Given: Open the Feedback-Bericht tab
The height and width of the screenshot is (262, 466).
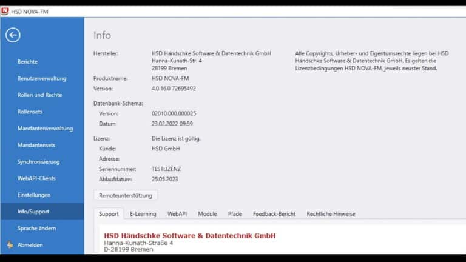Looking at the screenshot, I should (274, 214).
